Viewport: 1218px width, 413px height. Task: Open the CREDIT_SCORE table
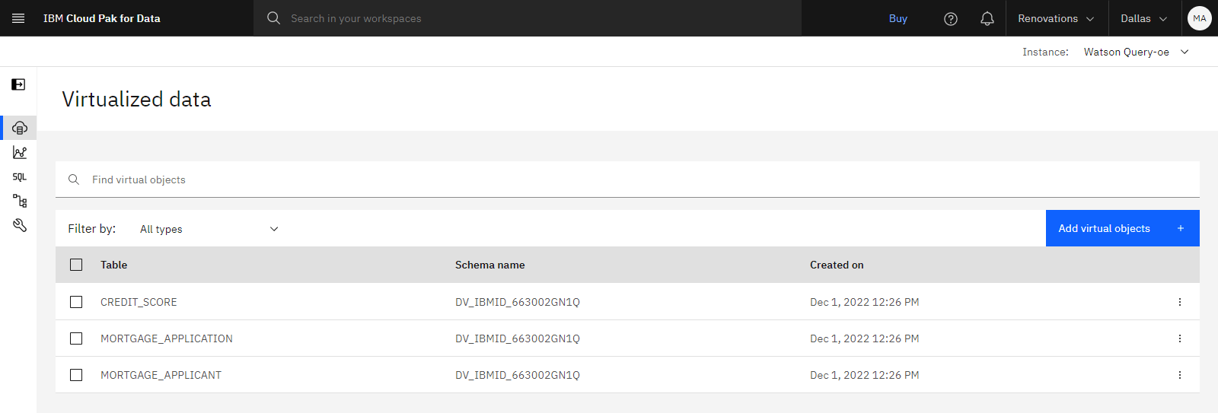tap(139, 302)
